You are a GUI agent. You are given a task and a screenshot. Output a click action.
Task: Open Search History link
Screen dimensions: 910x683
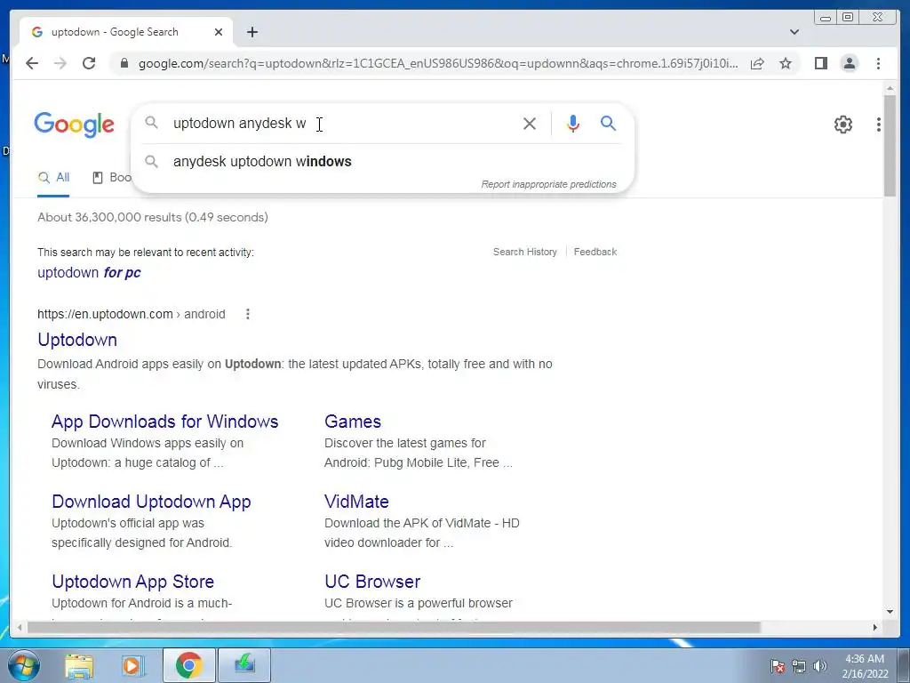tap(524, 252)
